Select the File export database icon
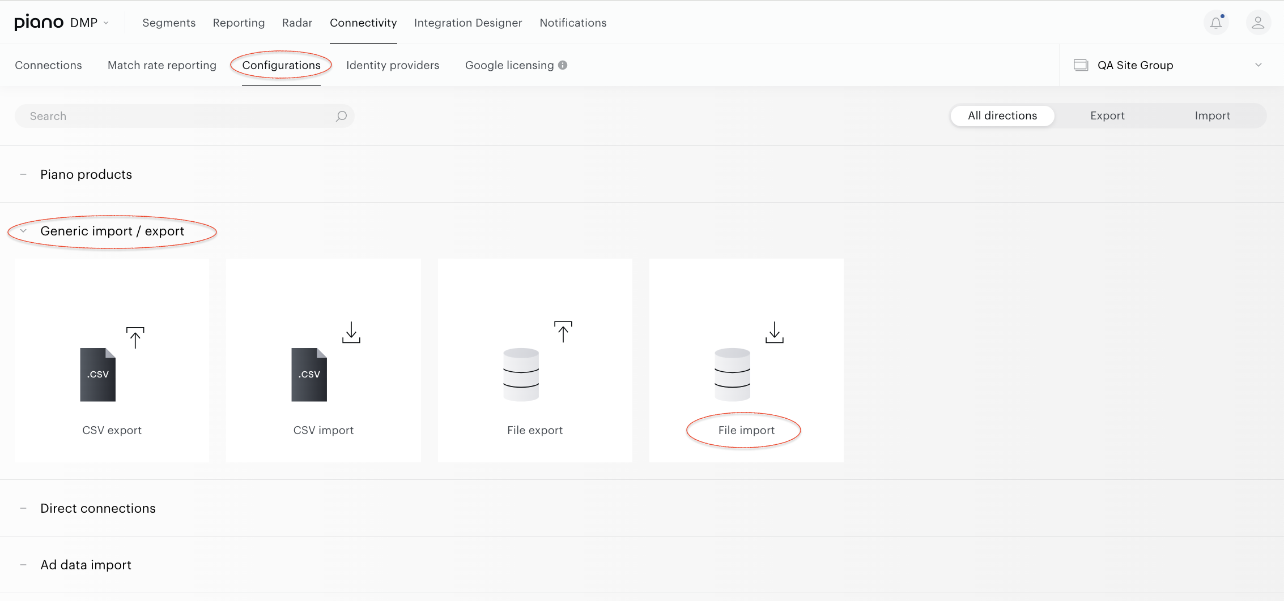The height and width of the screenshot is (601, 1284). [521, 375]
